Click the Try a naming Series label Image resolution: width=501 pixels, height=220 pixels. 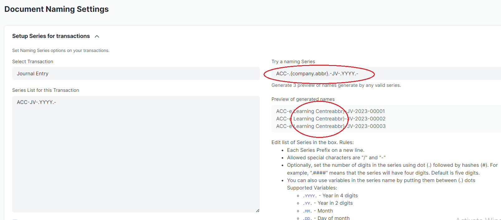pos(293,62)
